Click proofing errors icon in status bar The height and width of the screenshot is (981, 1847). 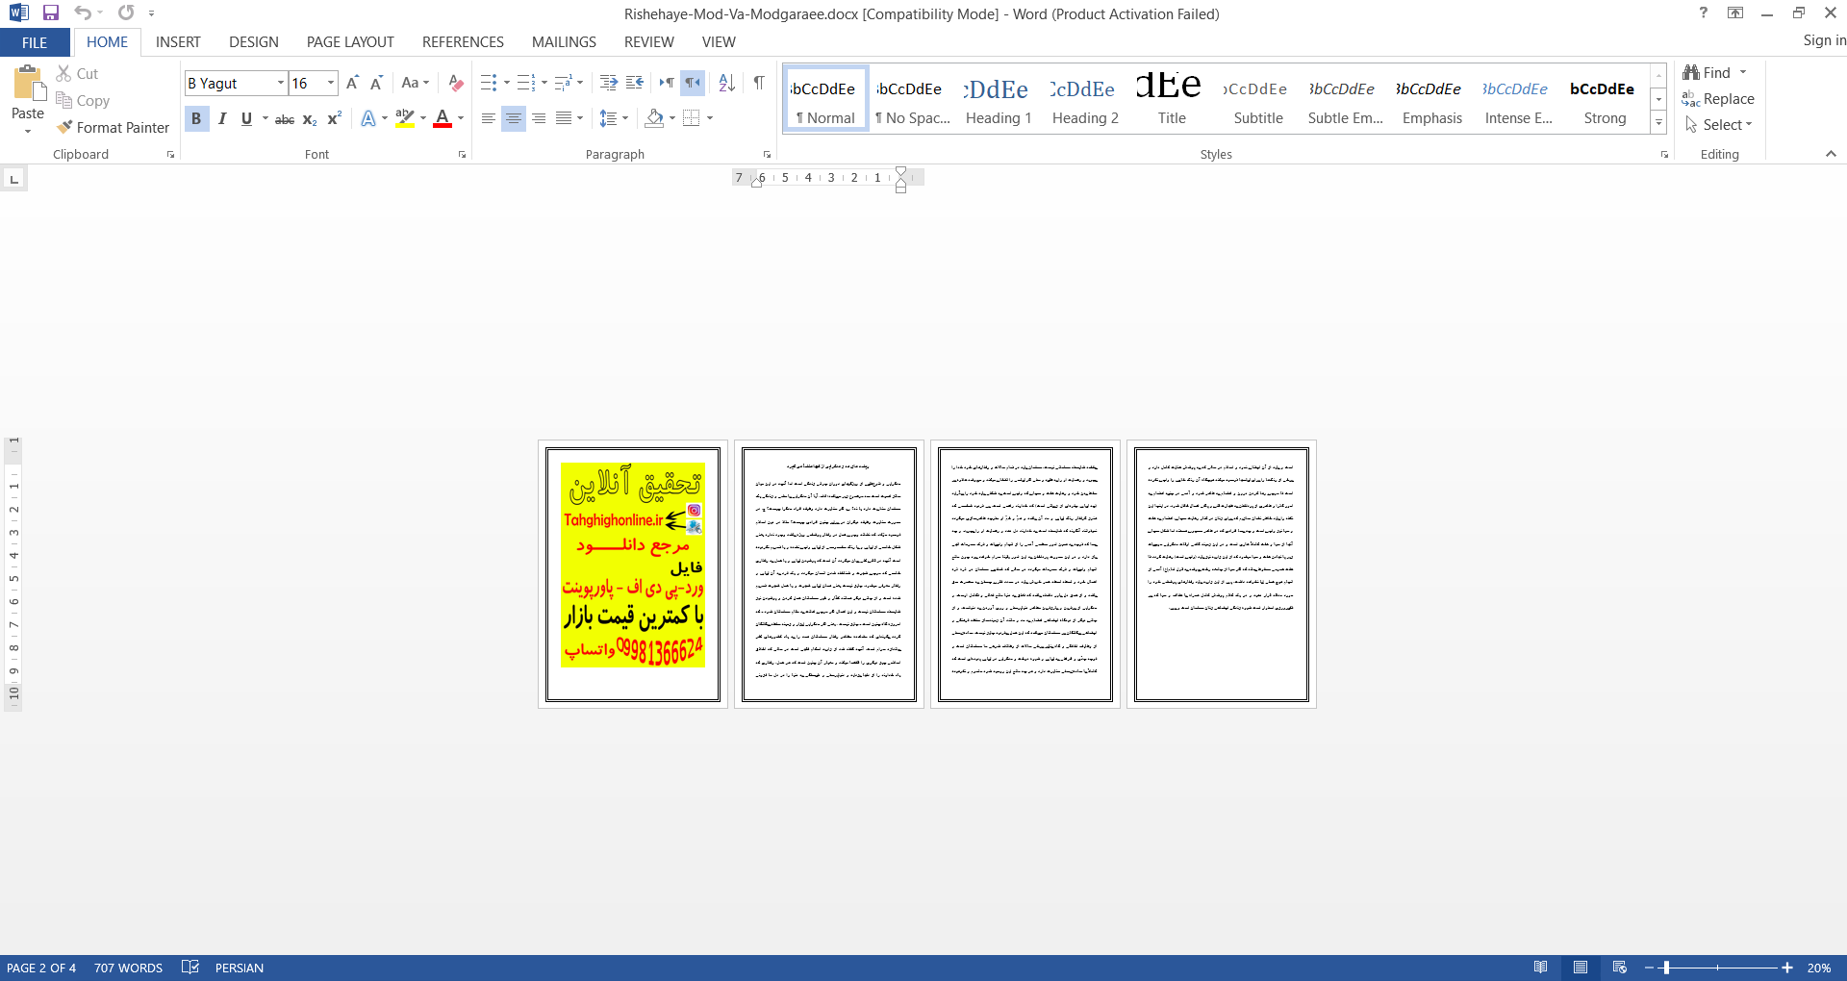(190, 968)
